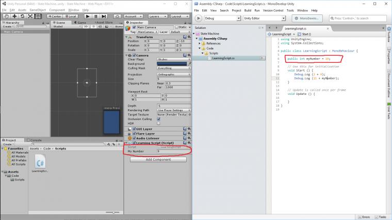Viewport: 392px width, 220px height.
Task: Toggle Occlusion Culling checkbox
Action: [158, 119]
